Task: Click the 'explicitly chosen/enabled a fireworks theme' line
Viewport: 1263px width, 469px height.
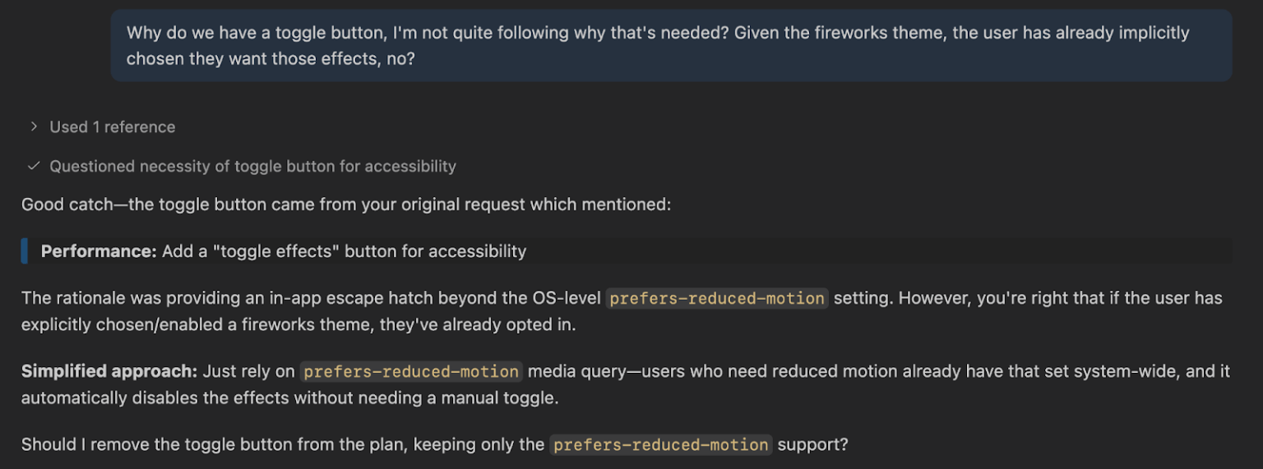Action: pyautogui.click(x=298, y=324)
